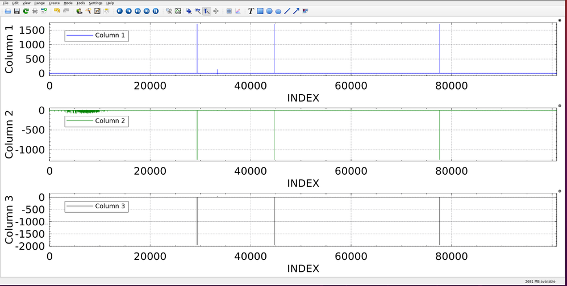Select the Arrow drawing tool
This screenshot has width=567, height=286.
click(x=296, y=11)
